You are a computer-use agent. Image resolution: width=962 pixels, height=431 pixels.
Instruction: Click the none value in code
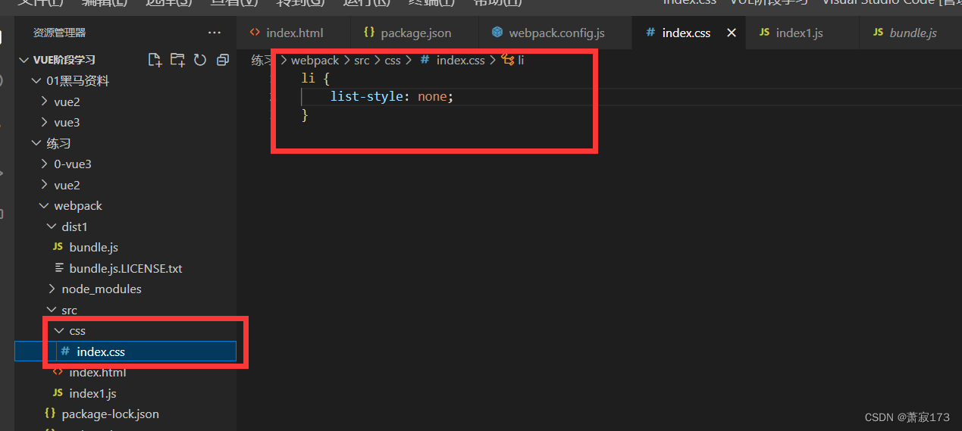(432, 97)
